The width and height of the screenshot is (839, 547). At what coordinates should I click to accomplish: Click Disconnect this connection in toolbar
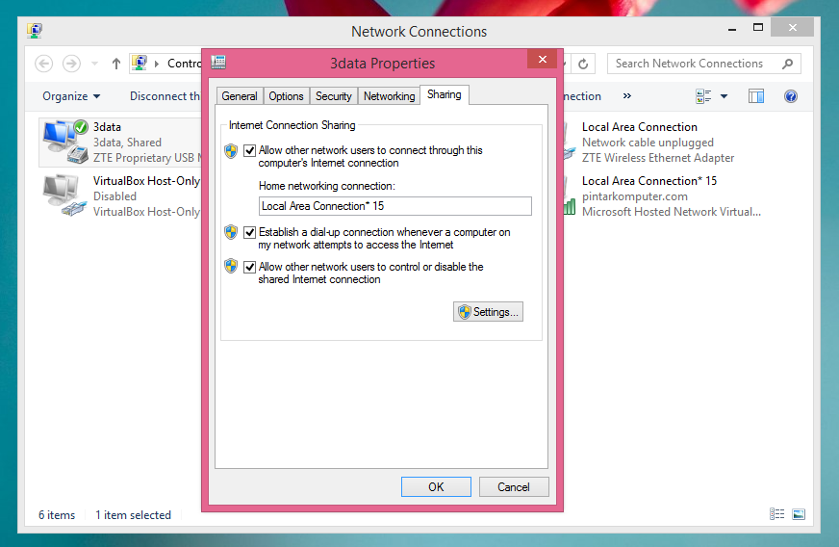pyautogui.click(x=165, y=96)
